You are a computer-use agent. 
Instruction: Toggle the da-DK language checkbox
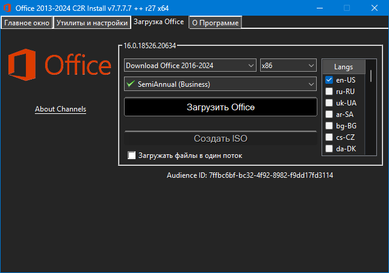click(x=329, y=148)
